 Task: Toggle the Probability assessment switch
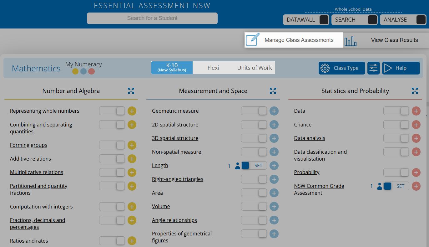point(396,172)
